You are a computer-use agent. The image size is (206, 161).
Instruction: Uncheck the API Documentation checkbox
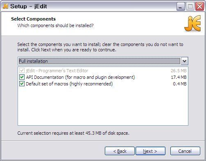click(x=22, y=77)
